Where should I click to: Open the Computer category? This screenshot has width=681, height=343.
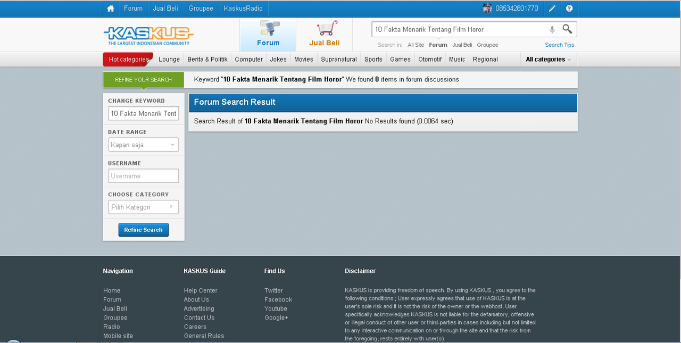pos(249,60)
